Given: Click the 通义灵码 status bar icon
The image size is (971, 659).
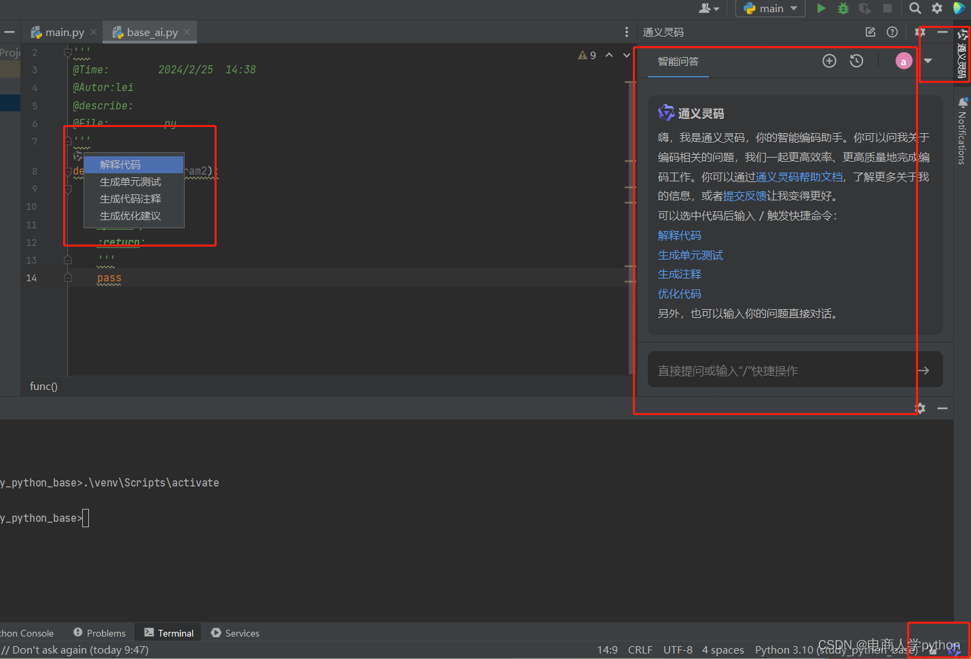Looking at the screenshot, I should click(x=954, y=650).
